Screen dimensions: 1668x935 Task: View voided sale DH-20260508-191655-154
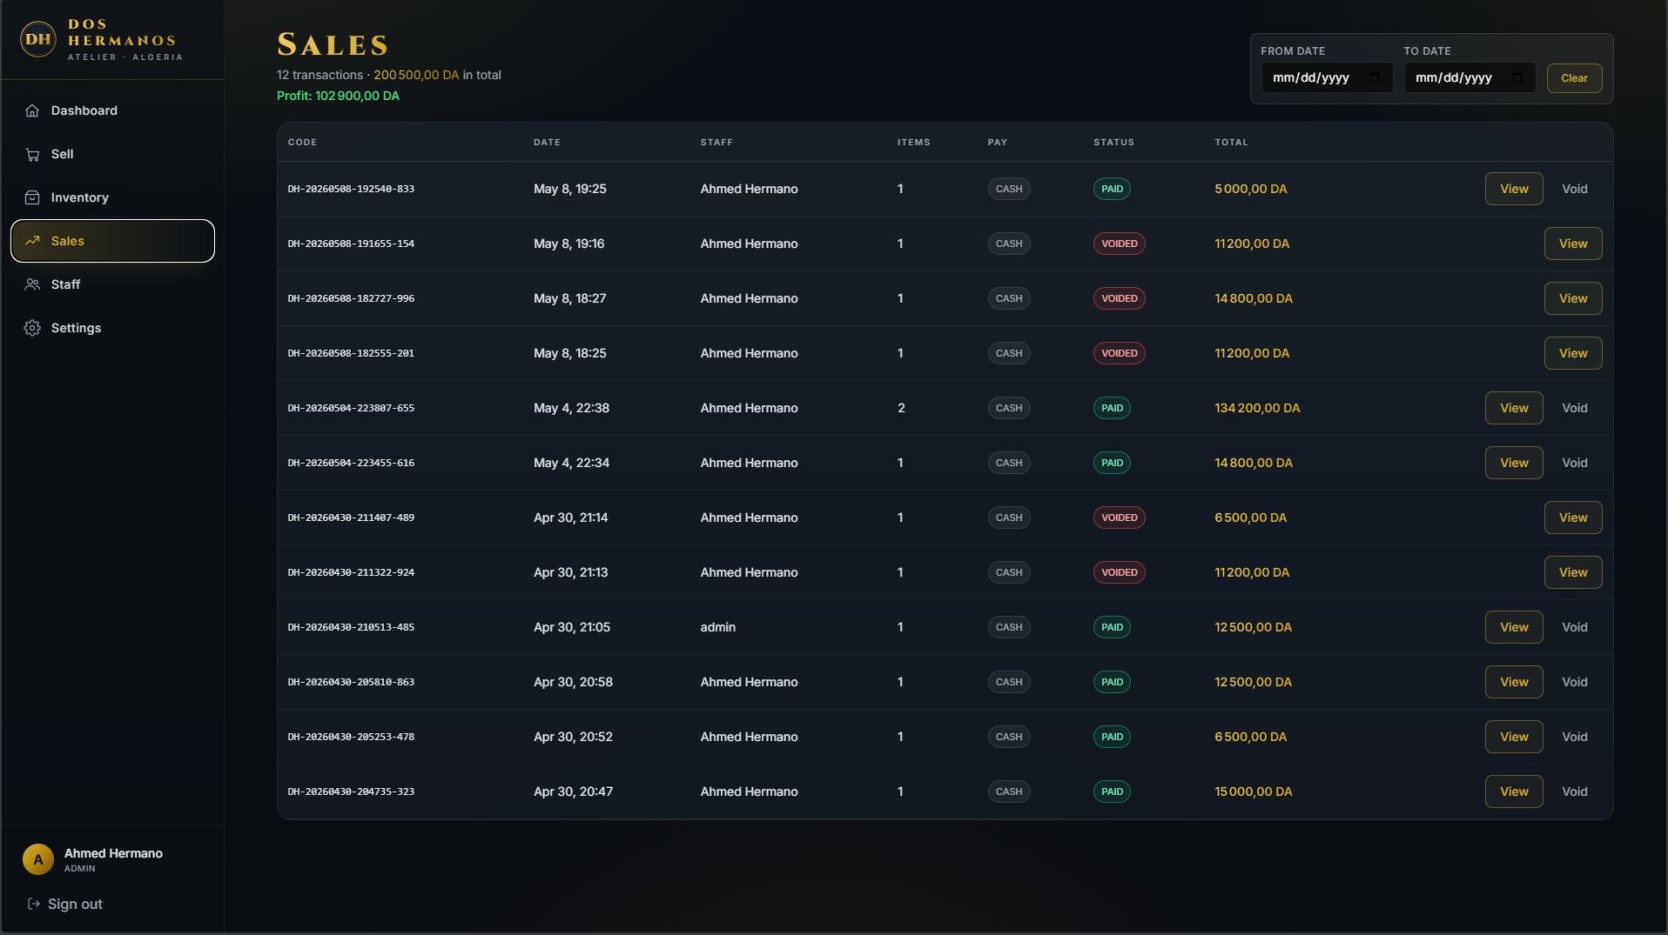(x=1573, y=244)
